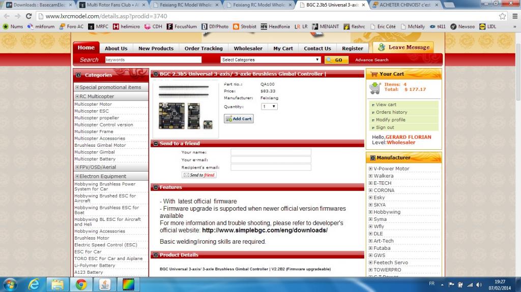Show hidden system tray icons
Screen dimensions: 521x292
[x=442, y=285]
